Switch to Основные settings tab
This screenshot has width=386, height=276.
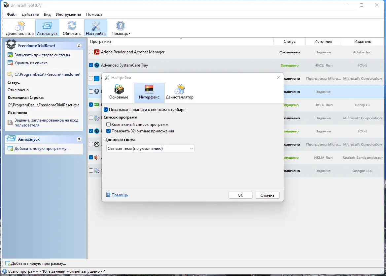[x=119, y=92]
